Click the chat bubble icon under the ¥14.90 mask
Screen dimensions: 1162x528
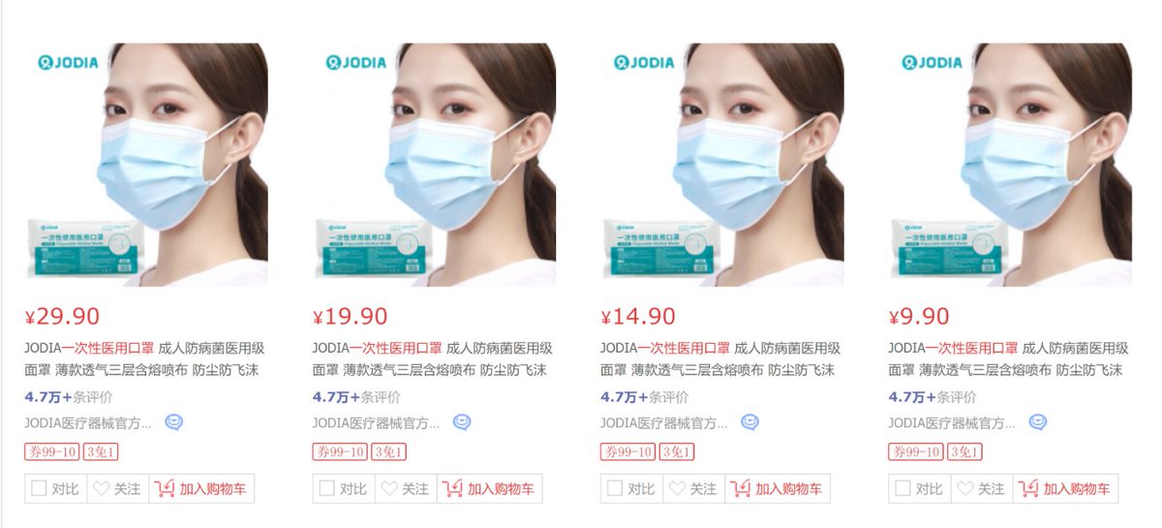point(749,422)
